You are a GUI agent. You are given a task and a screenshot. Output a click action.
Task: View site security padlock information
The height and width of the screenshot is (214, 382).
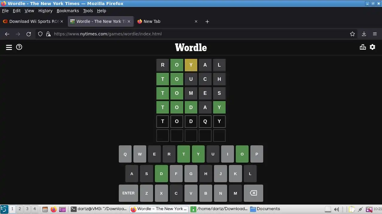pyautogui.click(x=48, y=34)
